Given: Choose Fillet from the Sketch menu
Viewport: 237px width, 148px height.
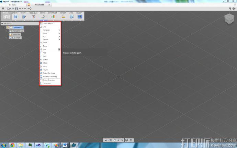Looking at the screenshot, I should coord(50,53).
